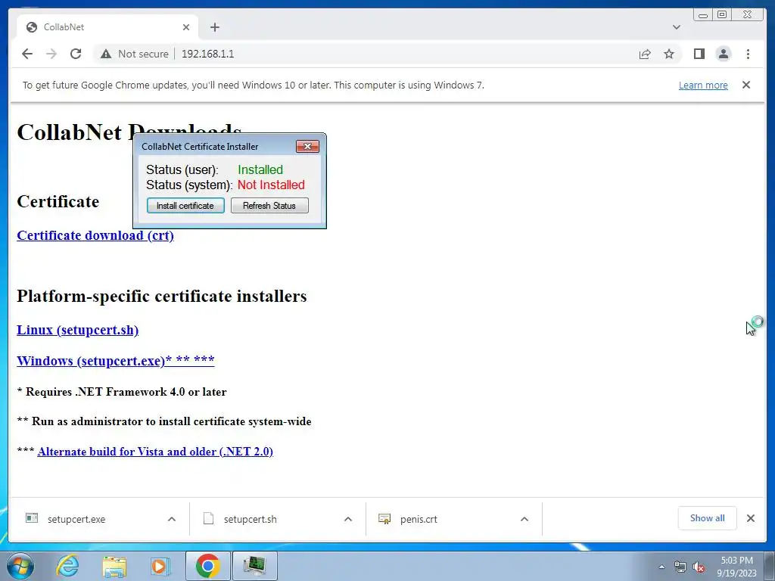
Task: Open the Chrome side panel
Action: 699,54
